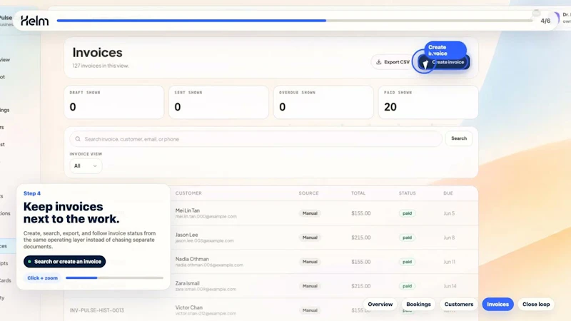The height and width of the screenshot is (321, 571).
Task: Click paid status badge in Zara Ismail row
Action: (x=407, y=286)
